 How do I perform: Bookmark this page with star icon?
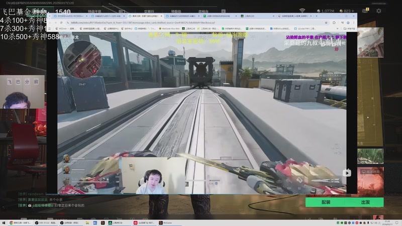tap(326, 23)
